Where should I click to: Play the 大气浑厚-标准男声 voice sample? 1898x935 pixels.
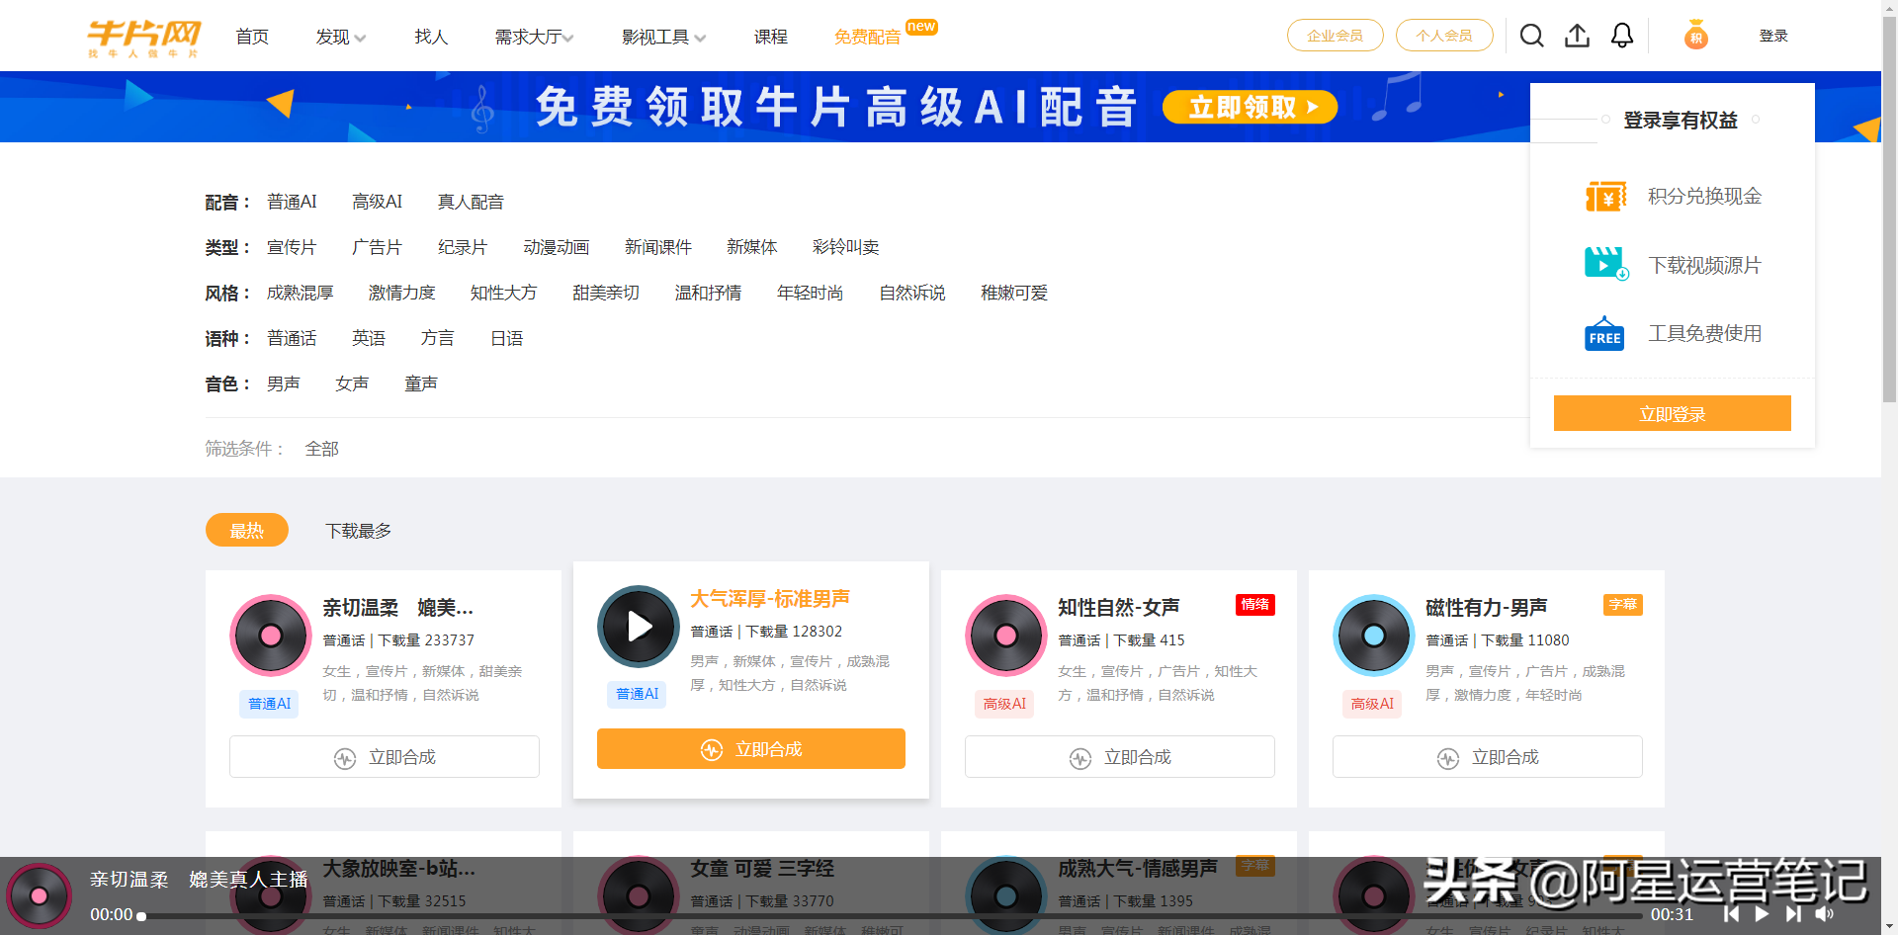coord(638,627)
